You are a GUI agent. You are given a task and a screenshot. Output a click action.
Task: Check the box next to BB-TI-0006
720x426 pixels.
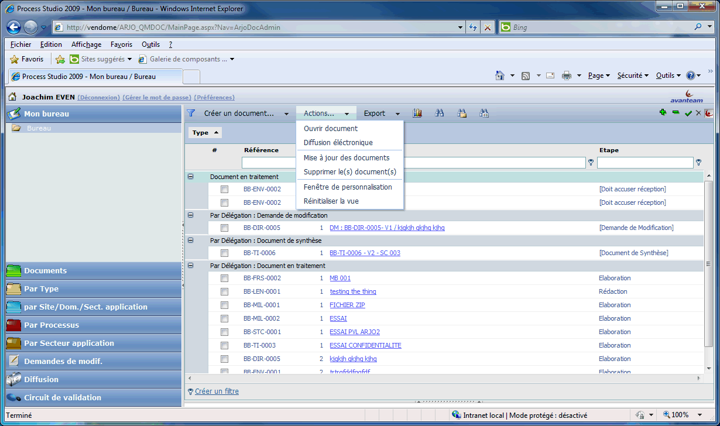[x=224, y=253]
